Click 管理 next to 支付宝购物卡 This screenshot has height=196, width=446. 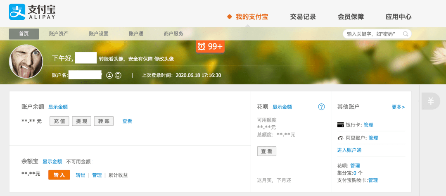tap(373, 180)
